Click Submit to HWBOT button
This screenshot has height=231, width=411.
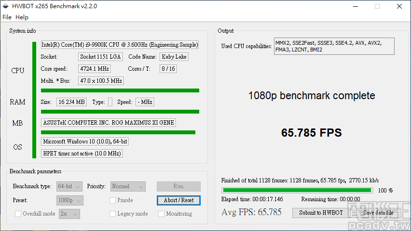[321, 213]
